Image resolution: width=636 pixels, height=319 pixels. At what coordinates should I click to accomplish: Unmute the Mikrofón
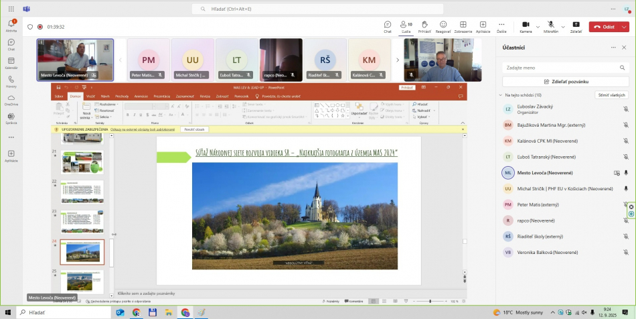point(550,25)
